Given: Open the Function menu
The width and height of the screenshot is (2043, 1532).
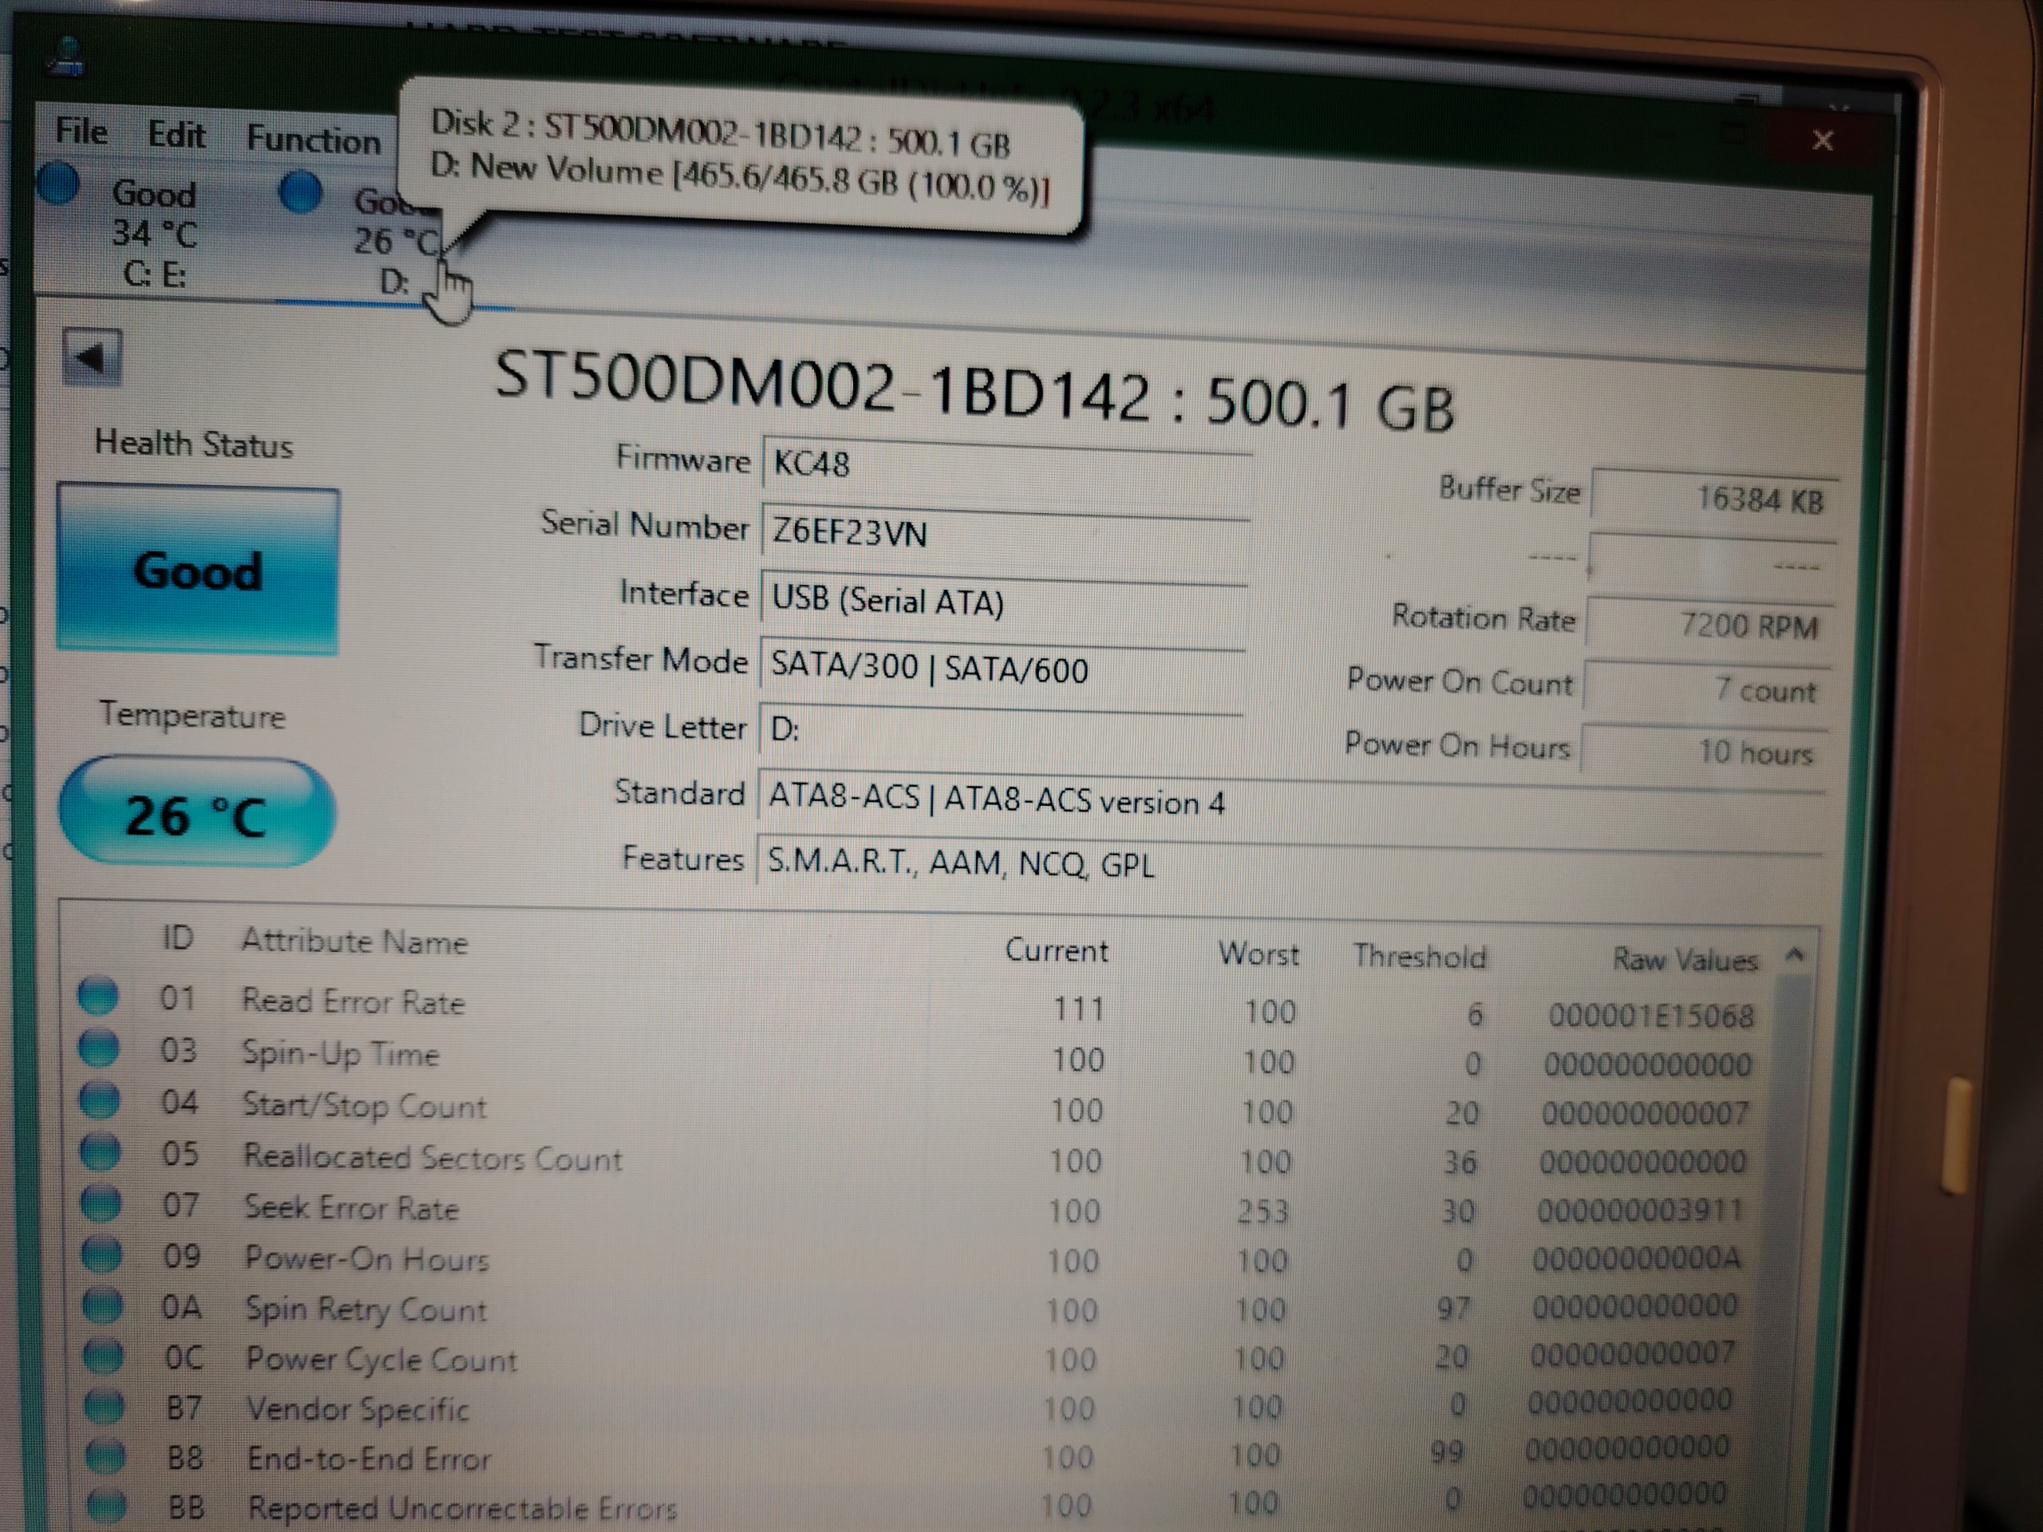Looking at the screenshot, I should [x=313, y=140].
